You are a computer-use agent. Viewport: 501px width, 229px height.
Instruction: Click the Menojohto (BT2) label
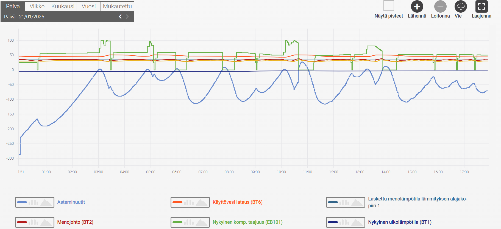pyautogui.click(x=75, y=222)
